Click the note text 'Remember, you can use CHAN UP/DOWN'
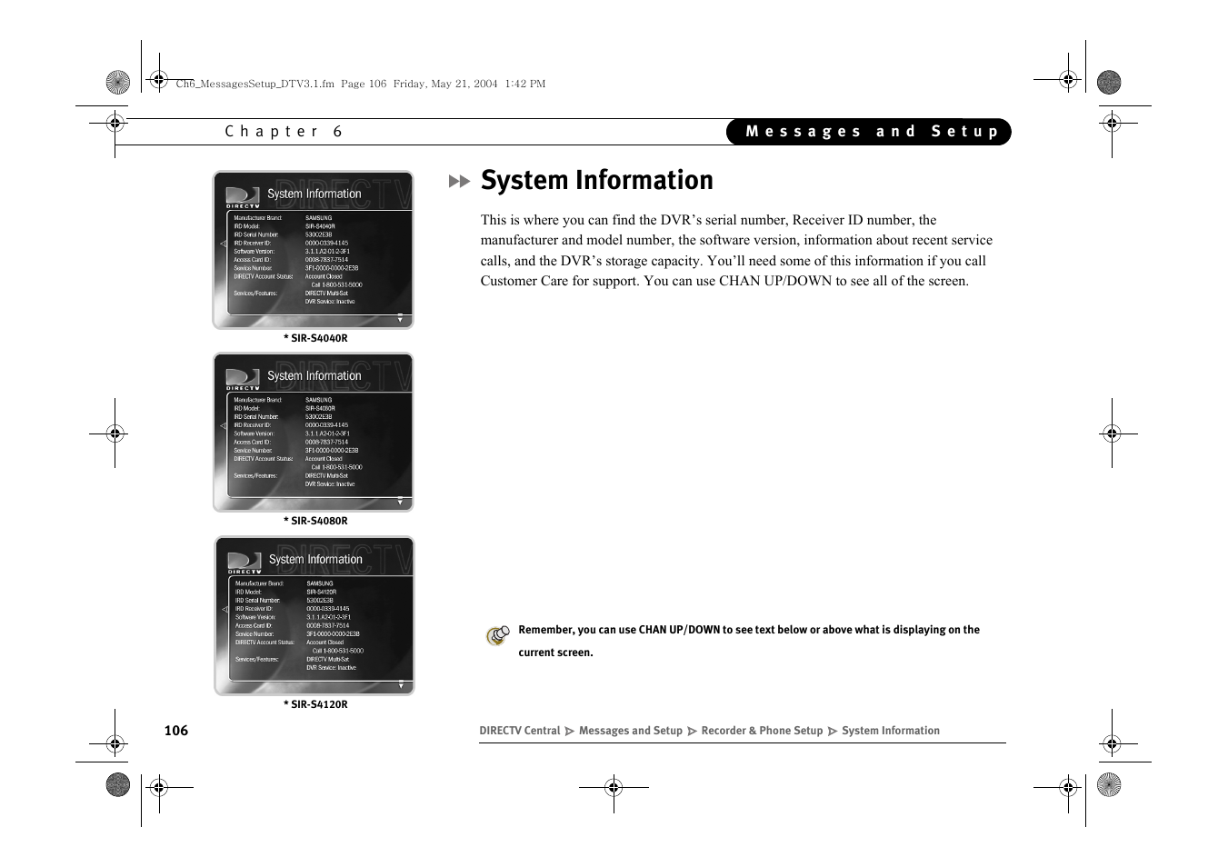This screenshot has width=1228, height=867. tap(749, 641)
